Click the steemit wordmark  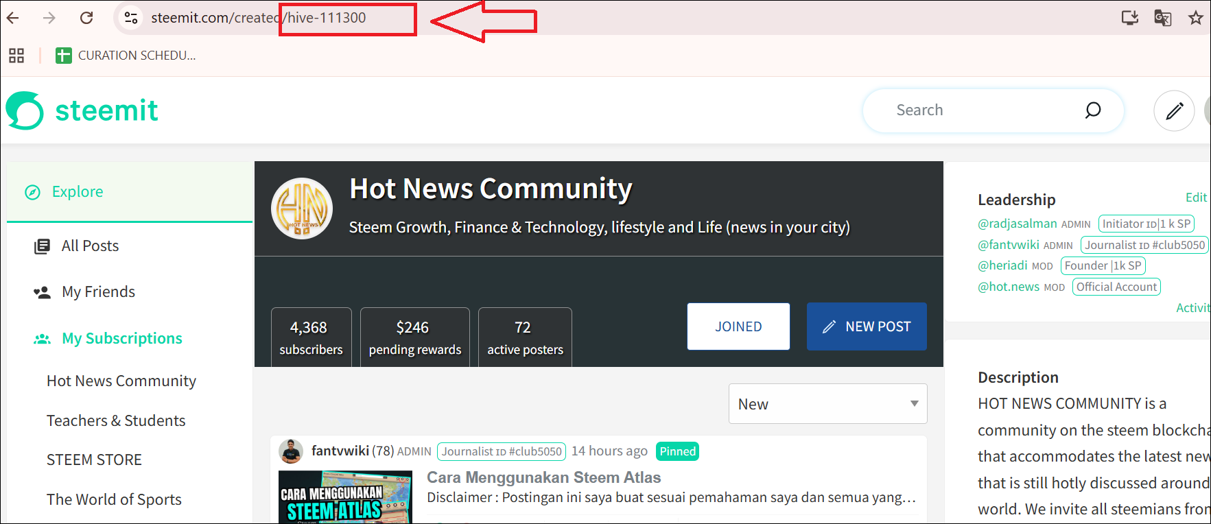[106, 110]
